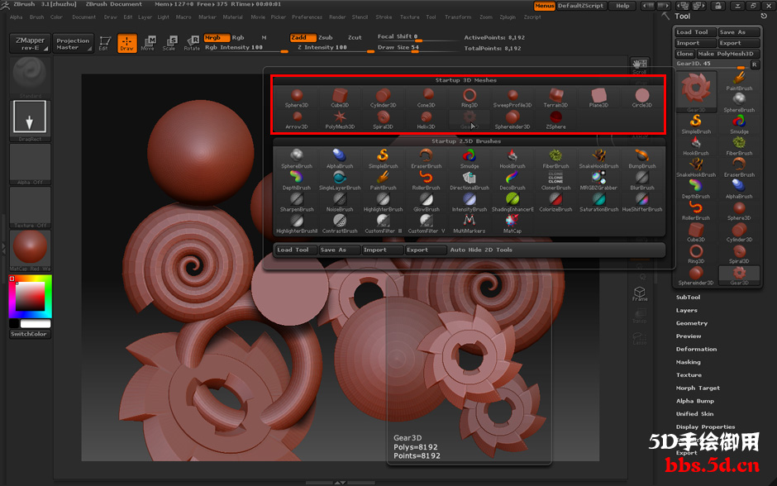Select the Plane3D mesh
Image resolution: width=777 pixels, height=486 pixels.
tap(598, 98)
